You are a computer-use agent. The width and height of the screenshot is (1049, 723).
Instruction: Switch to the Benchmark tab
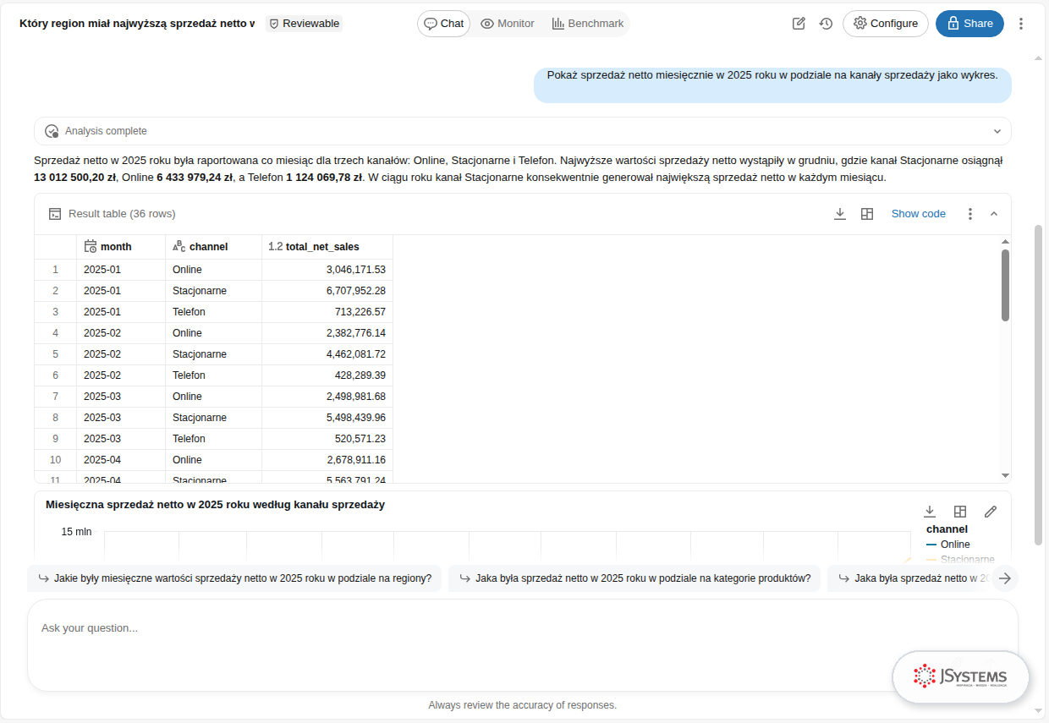pyautogui.click(x=588, y=24)
